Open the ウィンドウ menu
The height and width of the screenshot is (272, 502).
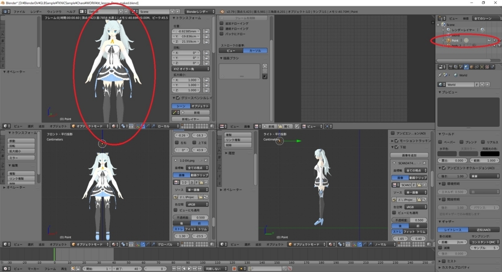(54, 12)
